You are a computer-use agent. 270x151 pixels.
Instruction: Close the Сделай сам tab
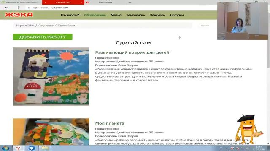(81, 3)
